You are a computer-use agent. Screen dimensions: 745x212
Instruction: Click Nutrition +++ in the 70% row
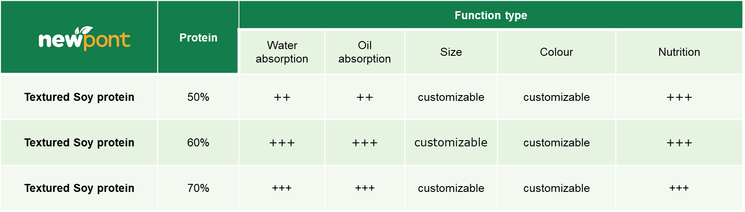pos(679,188)
